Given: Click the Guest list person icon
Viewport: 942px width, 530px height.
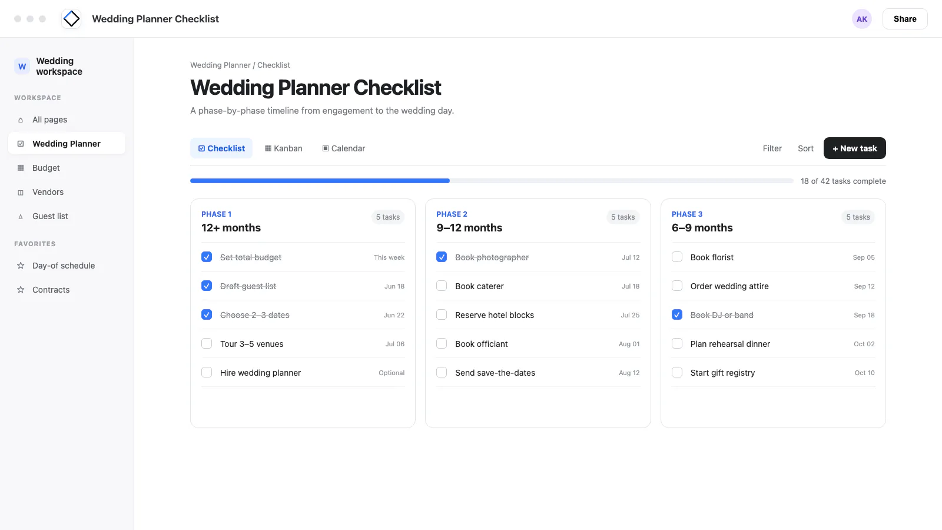Looking at the screenshot, I should pos(21,216).
